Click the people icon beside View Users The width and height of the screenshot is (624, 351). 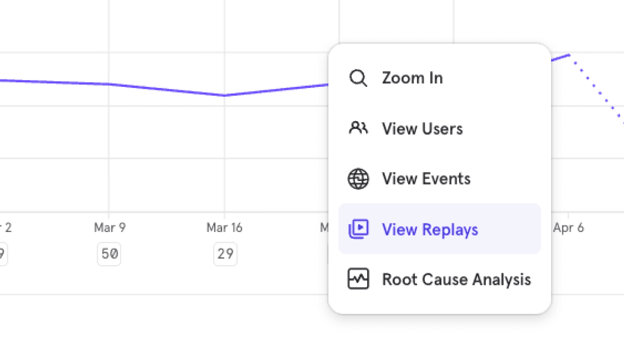[x=358, y=128]
